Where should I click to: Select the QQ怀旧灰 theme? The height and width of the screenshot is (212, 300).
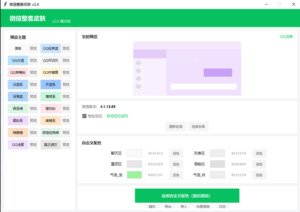pos(50,60)
